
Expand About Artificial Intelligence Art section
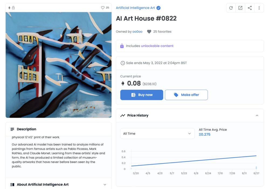click(105, 185)
